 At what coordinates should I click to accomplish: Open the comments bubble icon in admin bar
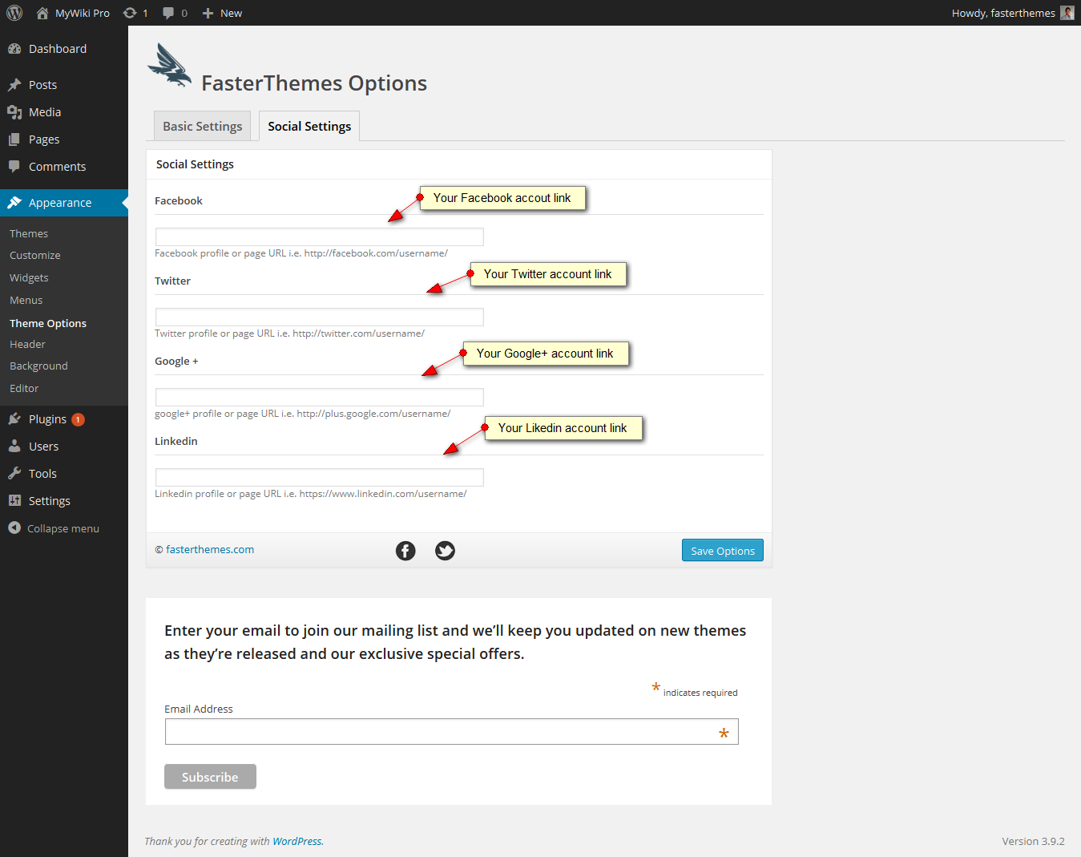pos(168,13)
